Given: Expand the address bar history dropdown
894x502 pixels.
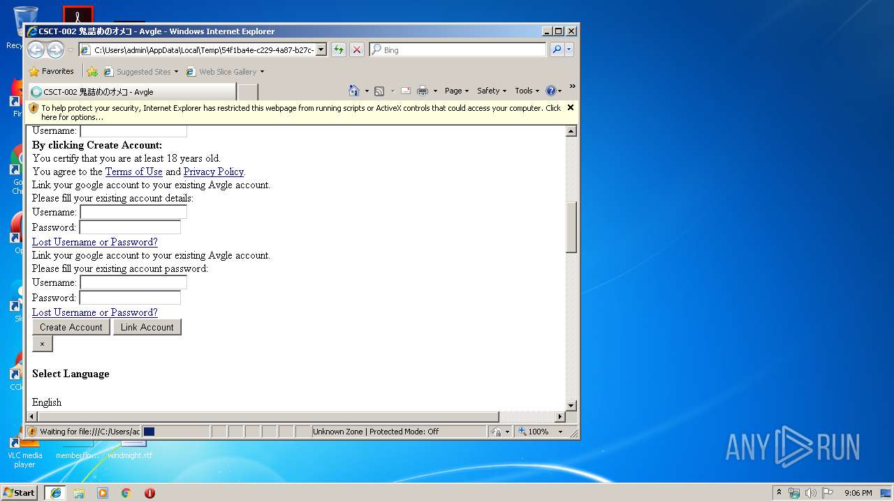Looking at the screenshot, I should click(321, 50).
